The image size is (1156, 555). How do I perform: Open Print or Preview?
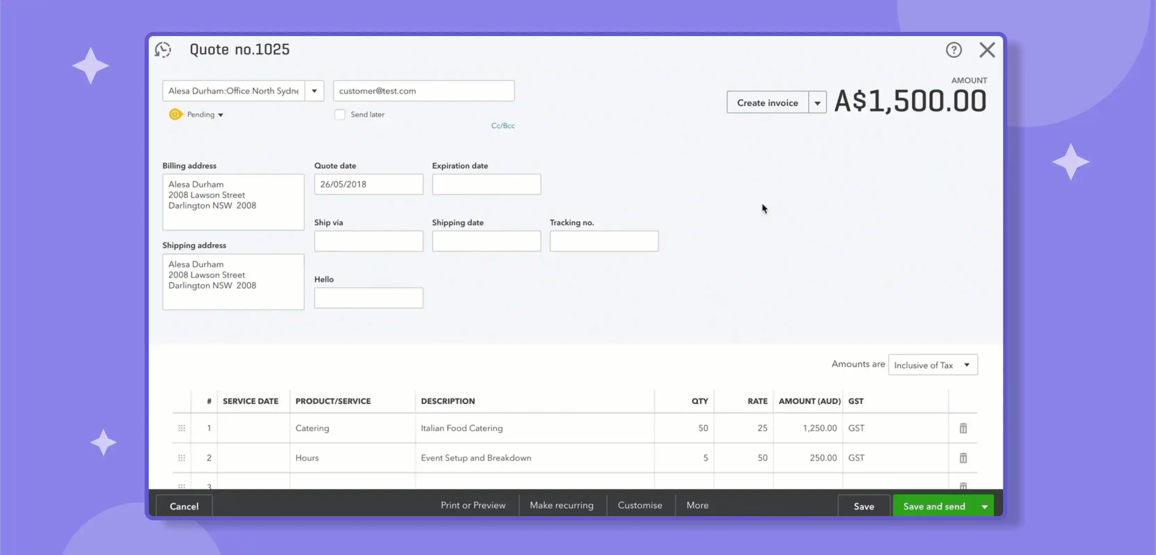pyautogui.click(x=473, y=505)
